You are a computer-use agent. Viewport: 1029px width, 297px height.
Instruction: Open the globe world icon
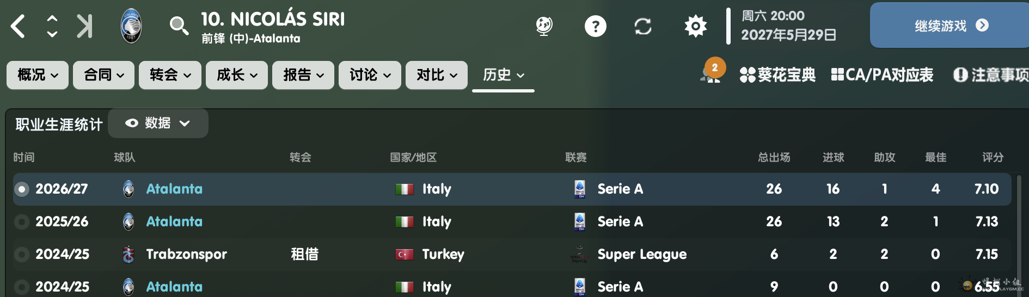544,26
